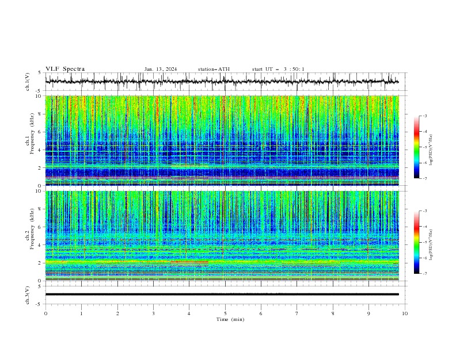This screenshot has width=456, height=352.
Task: Click time axis tick label '5'
Action: tap(225, 313)
